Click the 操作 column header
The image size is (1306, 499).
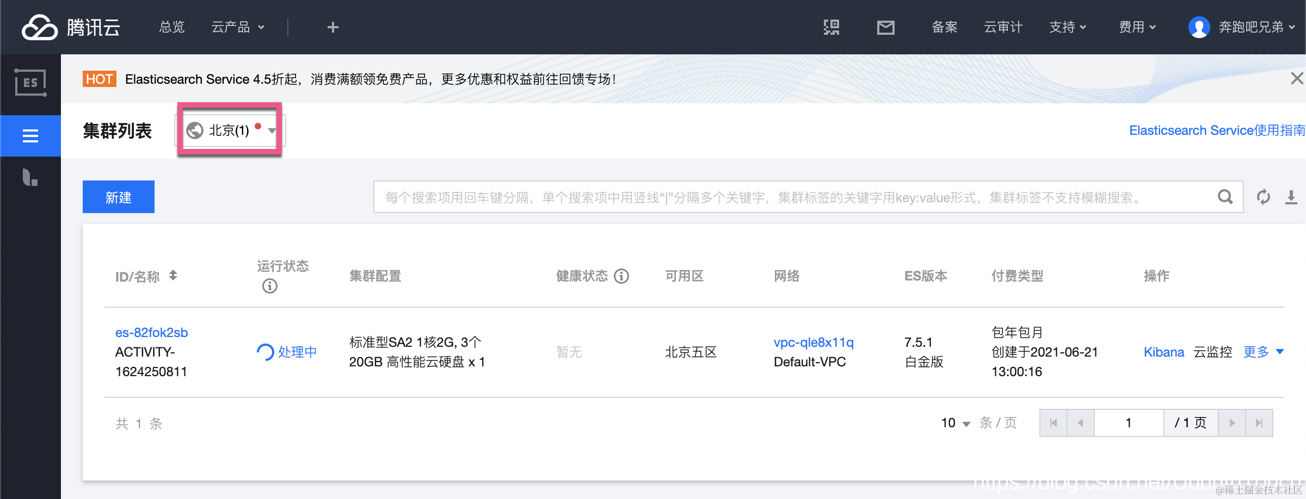1157,276
